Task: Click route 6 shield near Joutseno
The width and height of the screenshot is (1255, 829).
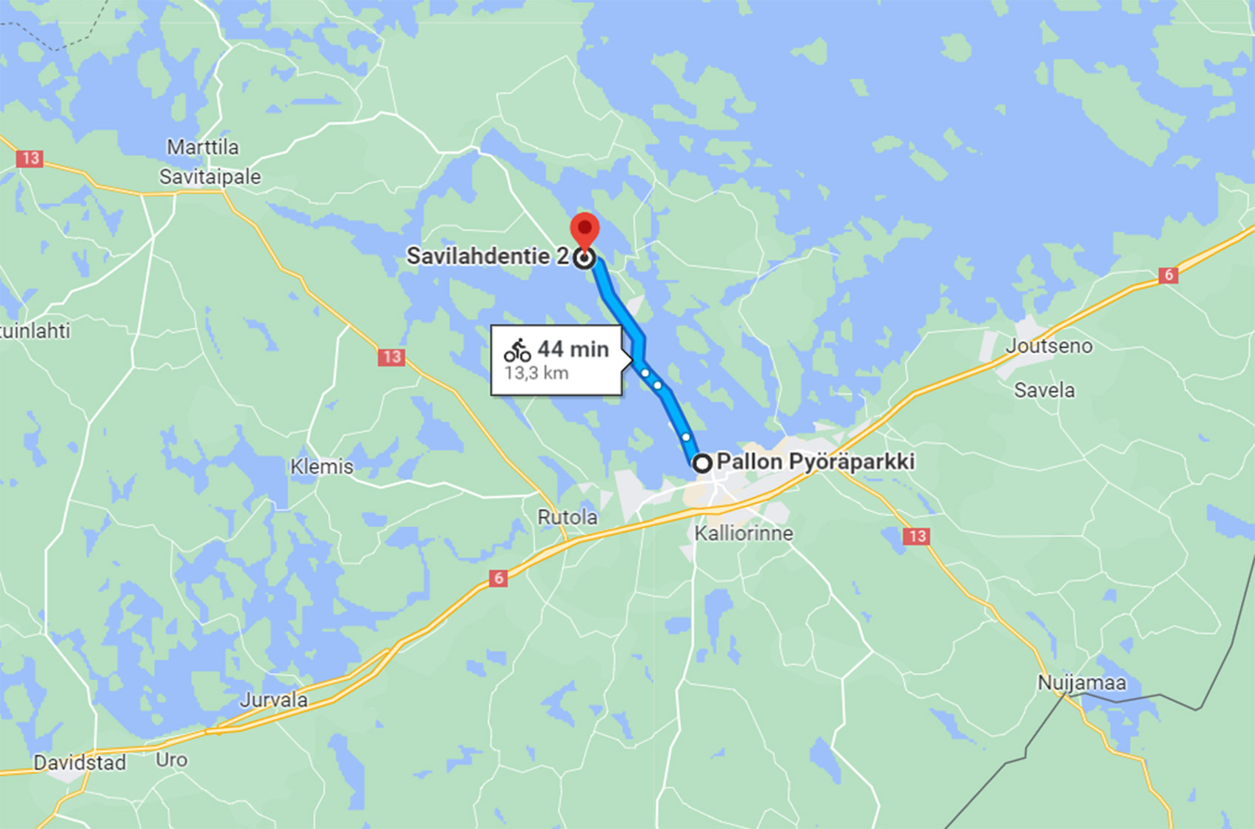Action: [1168, 275]
